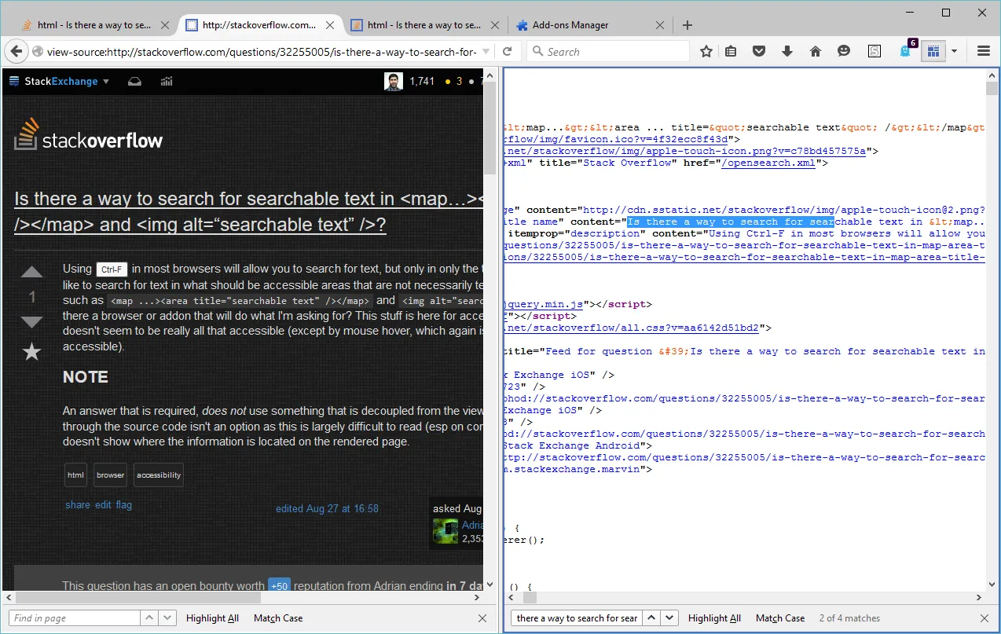Find next match in left pane
Screen dimensions: 1001x634
[167, 618]
